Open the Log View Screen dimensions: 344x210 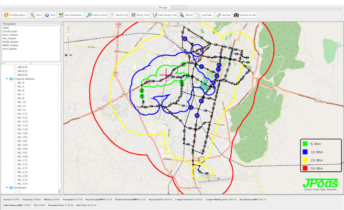pyautogui.click(x=204, y=15)
